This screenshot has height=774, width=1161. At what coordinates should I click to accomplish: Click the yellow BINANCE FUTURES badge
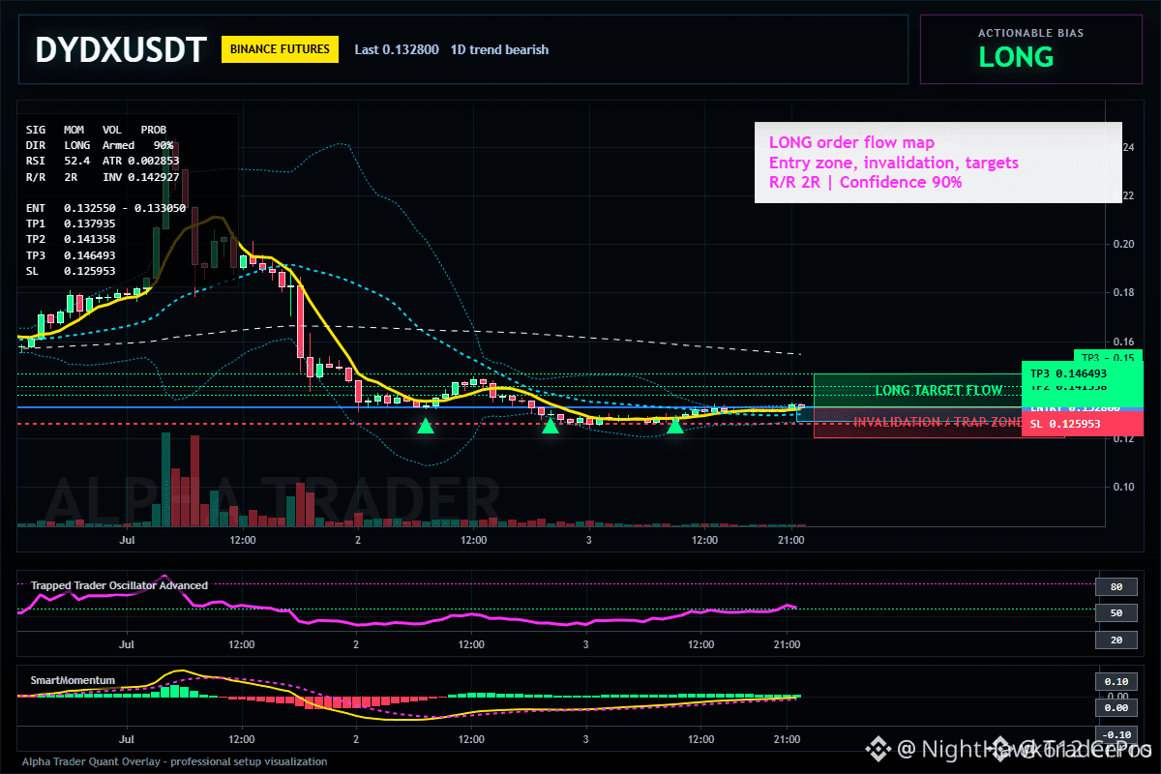[x=280, y=49]
